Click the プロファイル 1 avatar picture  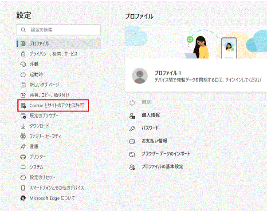pyautogui.click(x=140, y=76)
